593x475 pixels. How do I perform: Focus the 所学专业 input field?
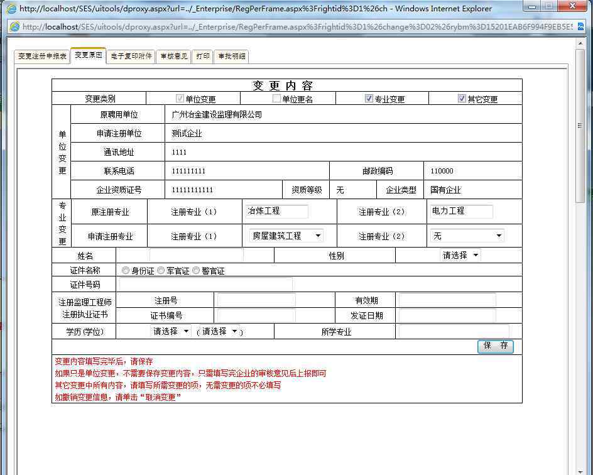tap(454, 331)
